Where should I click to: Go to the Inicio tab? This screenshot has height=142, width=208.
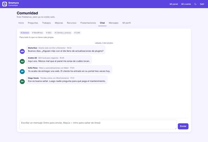pos(21,23)
